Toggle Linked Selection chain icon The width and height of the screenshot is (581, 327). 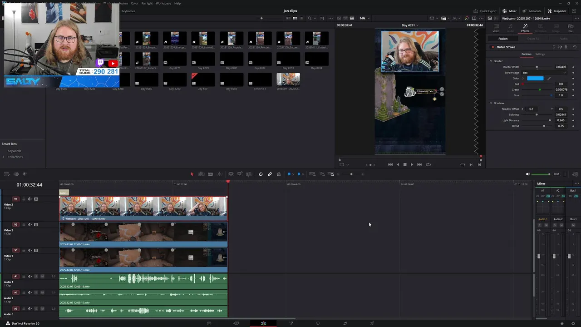(x=270, y=174)
